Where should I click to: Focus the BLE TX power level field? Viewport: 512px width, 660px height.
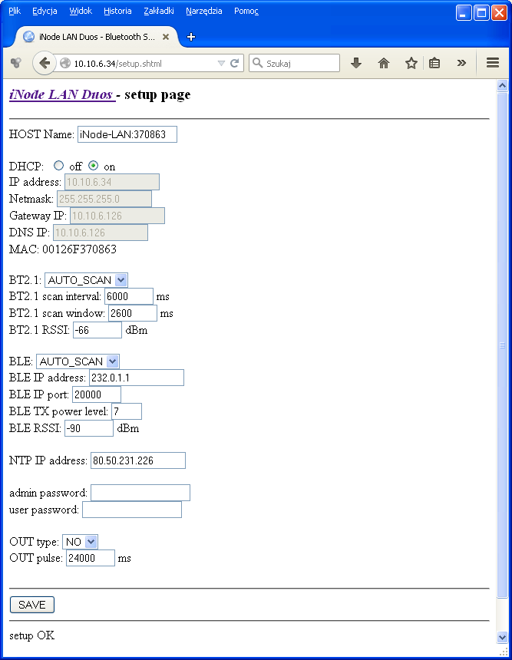tap(127, 411)
